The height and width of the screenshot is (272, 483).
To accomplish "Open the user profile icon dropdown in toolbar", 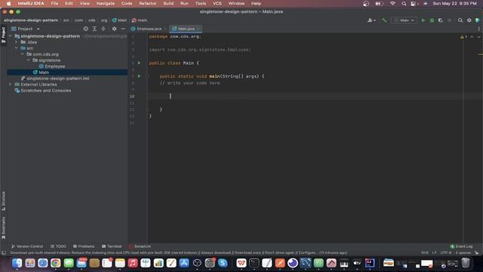I will (371, 20).
